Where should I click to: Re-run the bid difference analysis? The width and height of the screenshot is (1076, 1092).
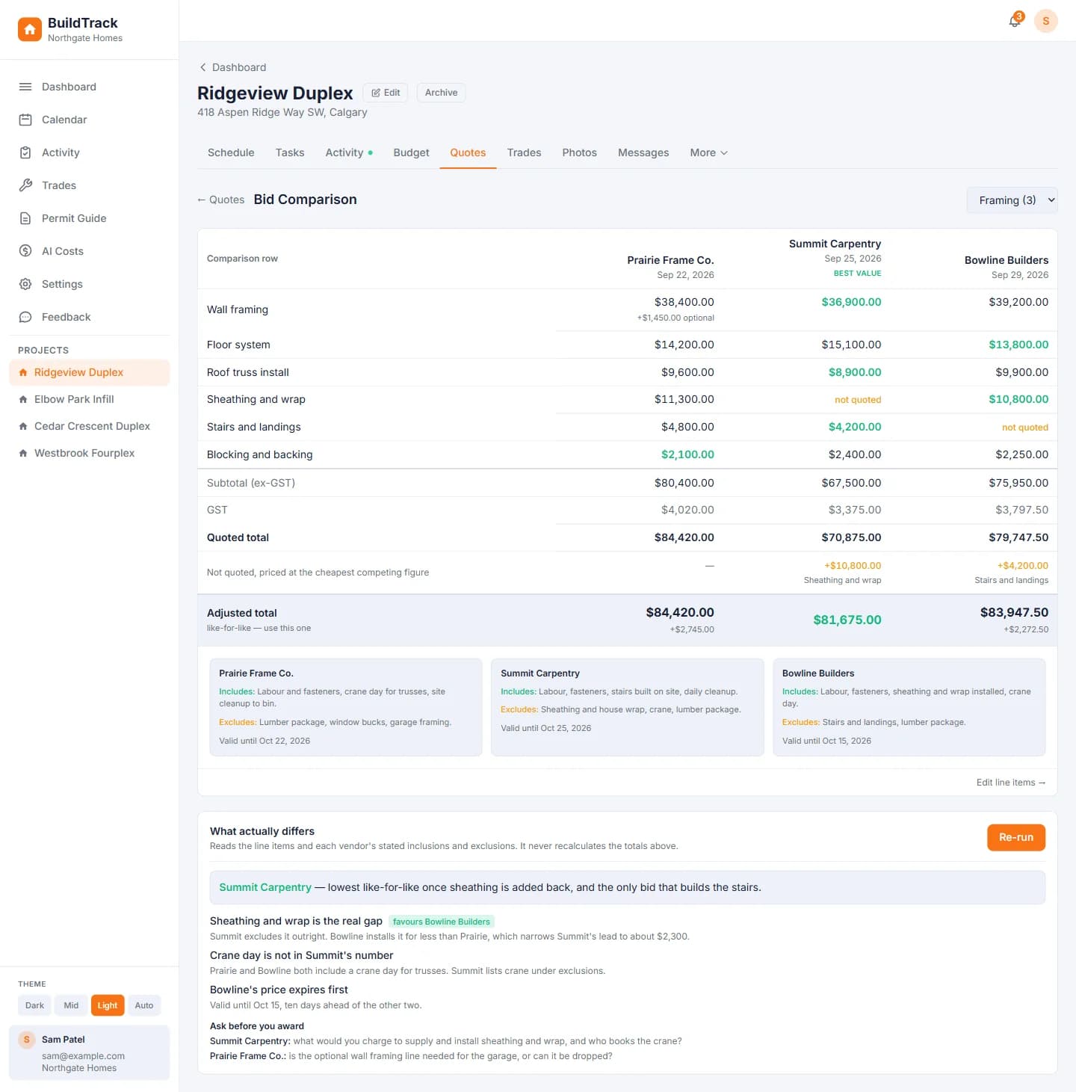[x=1015, y=837]
